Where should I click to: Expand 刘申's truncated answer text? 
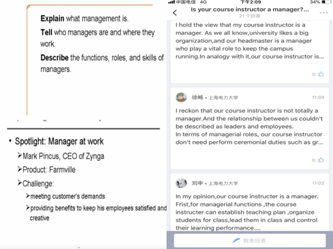pyautogui.click(x=249, y=212)
